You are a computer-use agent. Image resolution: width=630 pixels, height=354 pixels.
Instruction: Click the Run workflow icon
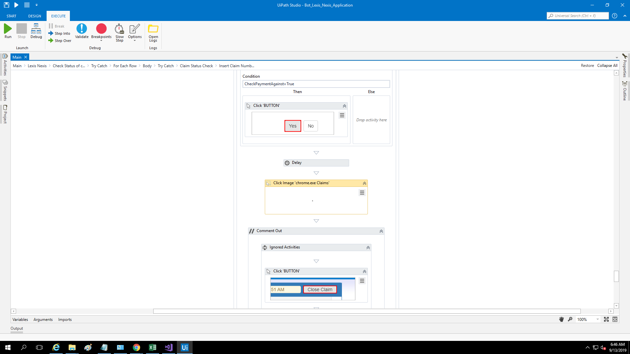point(8,29)
